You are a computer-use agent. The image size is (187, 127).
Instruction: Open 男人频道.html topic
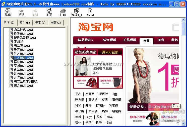(23, 54)
